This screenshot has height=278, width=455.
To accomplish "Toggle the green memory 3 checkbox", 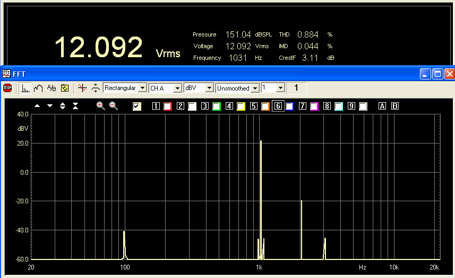I will tap(216, 106).
